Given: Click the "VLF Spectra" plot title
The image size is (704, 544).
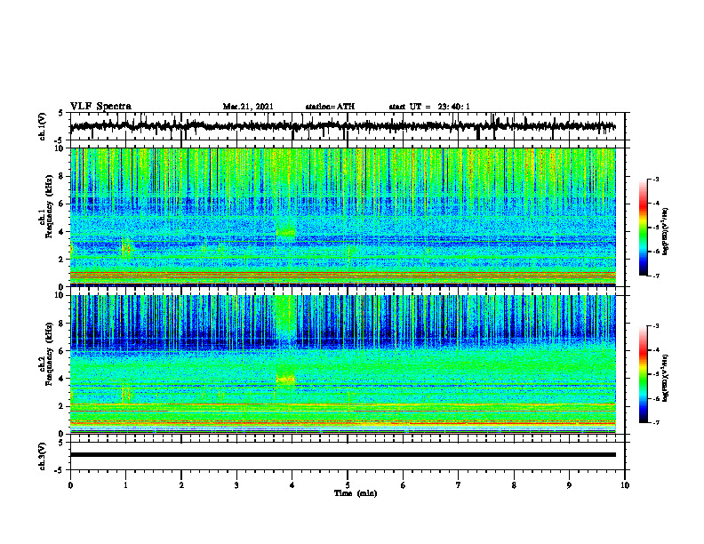Looking at the screenshot, I should 100,107.
